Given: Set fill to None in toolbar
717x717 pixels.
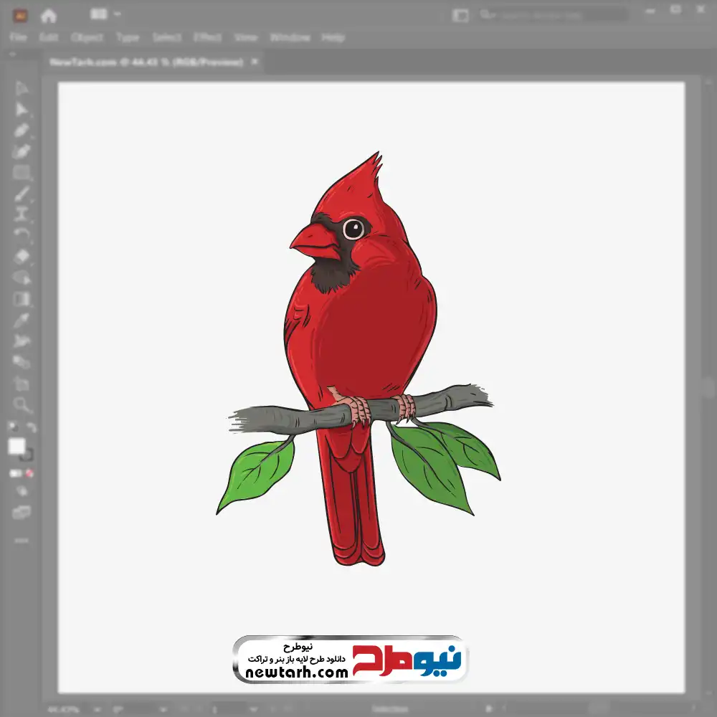Looking at the screenshot, I should pyautogui.click(x=31, y=473).
